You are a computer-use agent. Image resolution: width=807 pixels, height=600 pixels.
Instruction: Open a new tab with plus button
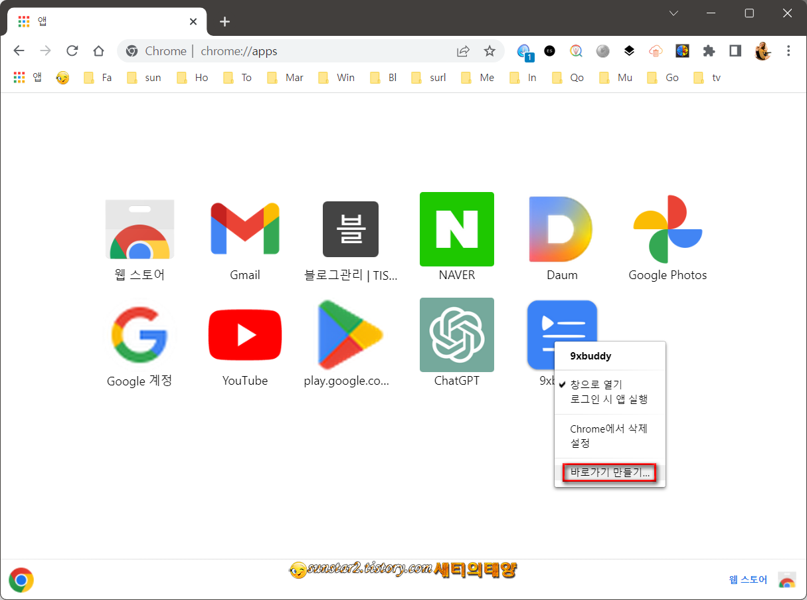224,21
